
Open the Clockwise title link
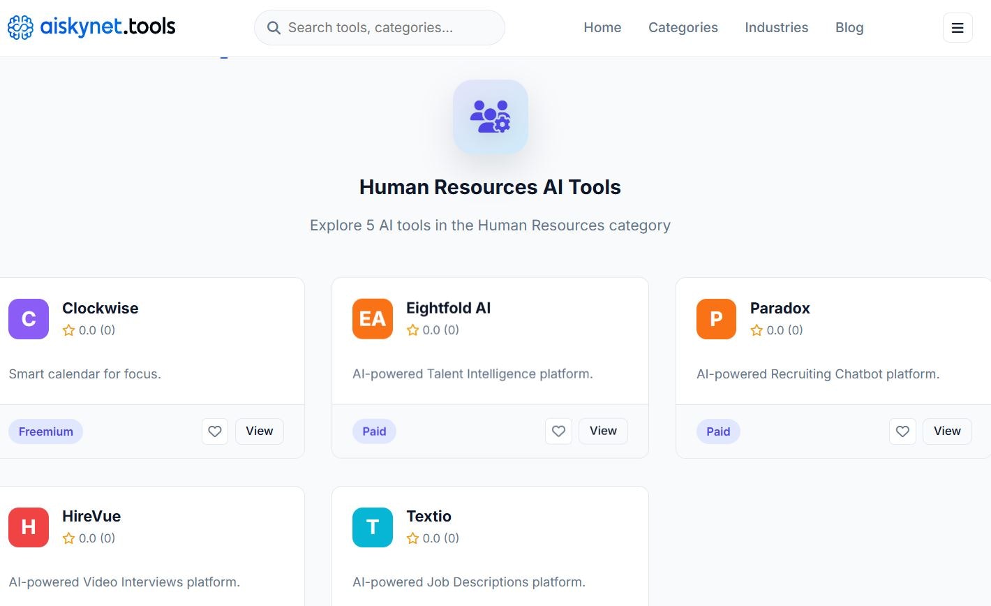[x=100, y=308]
